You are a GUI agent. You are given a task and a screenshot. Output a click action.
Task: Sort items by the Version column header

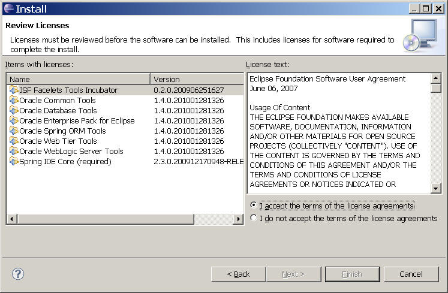(197, 79)
